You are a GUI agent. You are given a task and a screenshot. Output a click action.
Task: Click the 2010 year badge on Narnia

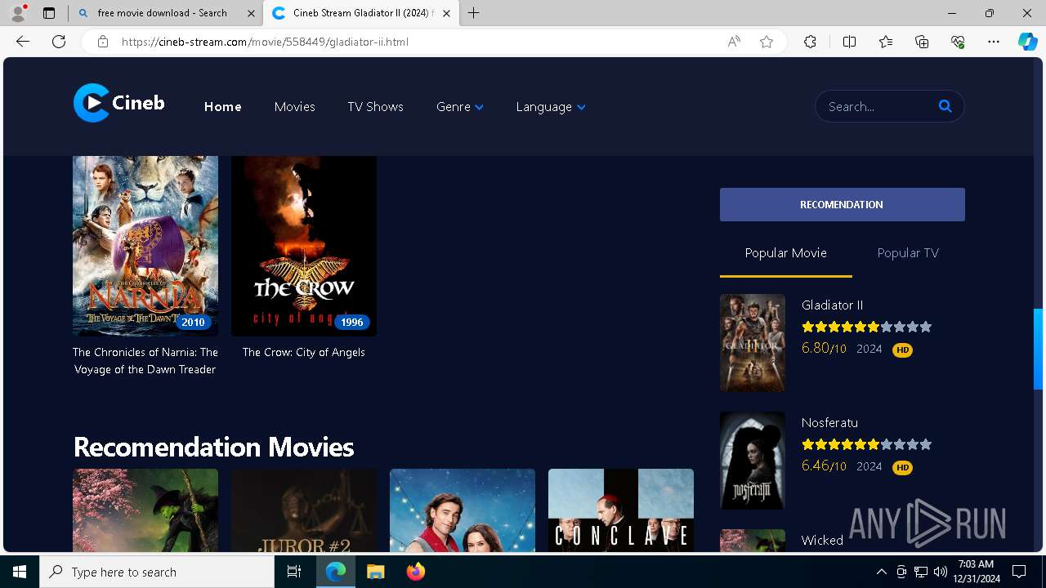pos(193,322)
